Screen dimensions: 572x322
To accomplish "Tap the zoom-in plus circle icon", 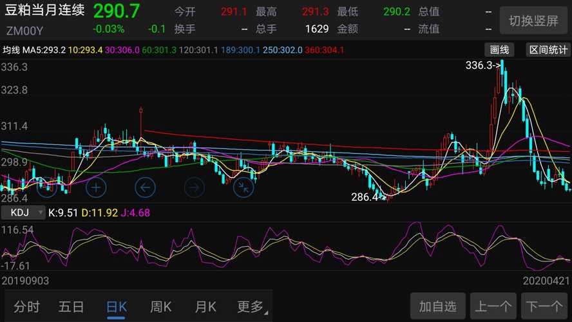I will point(96,187).
